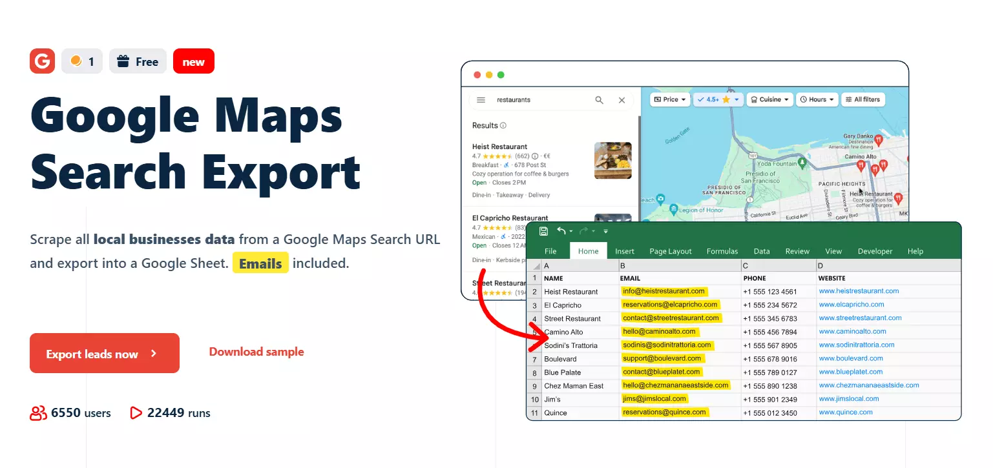
Task: Select the El Capricho Restaurant result
Action: [510, 218]
